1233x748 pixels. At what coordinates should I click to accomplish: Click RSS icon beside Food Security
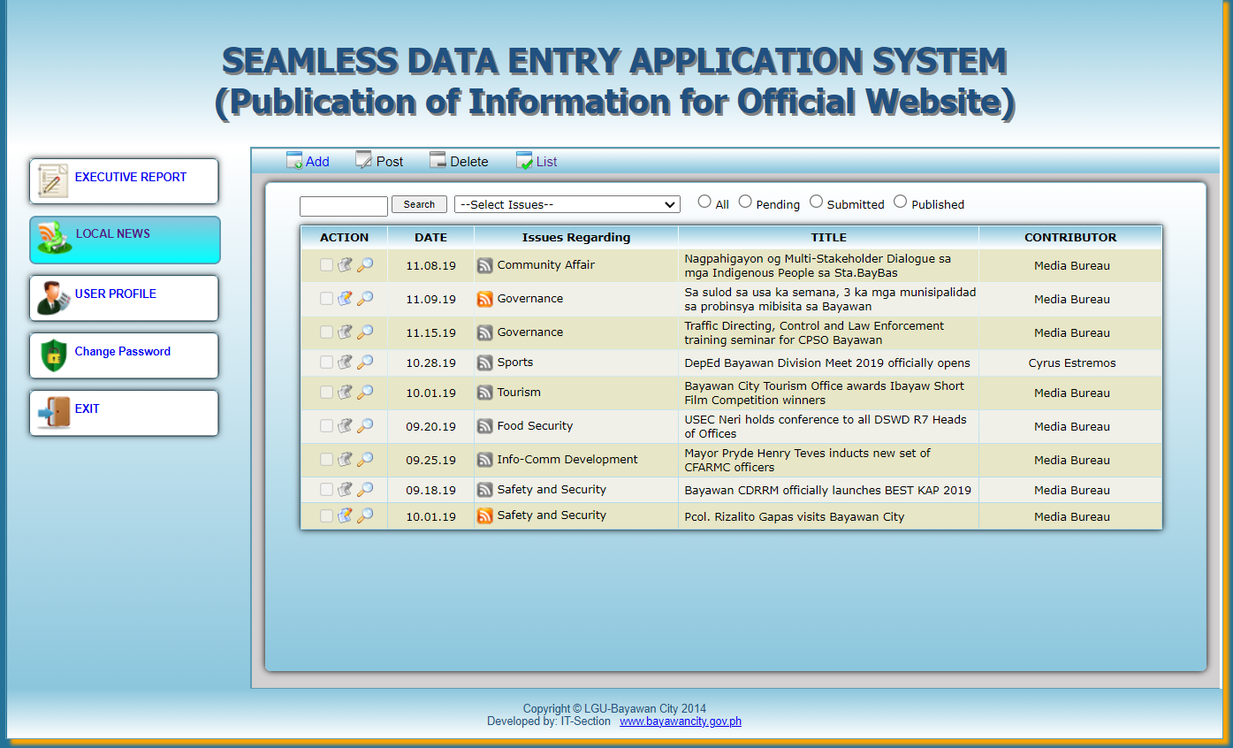484,426
